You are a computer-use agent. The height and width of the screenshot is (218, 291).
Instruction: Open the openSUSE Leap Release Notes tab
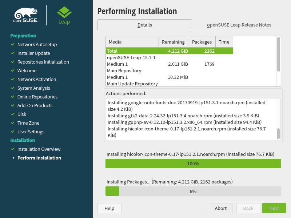click(x=239, y=25)
